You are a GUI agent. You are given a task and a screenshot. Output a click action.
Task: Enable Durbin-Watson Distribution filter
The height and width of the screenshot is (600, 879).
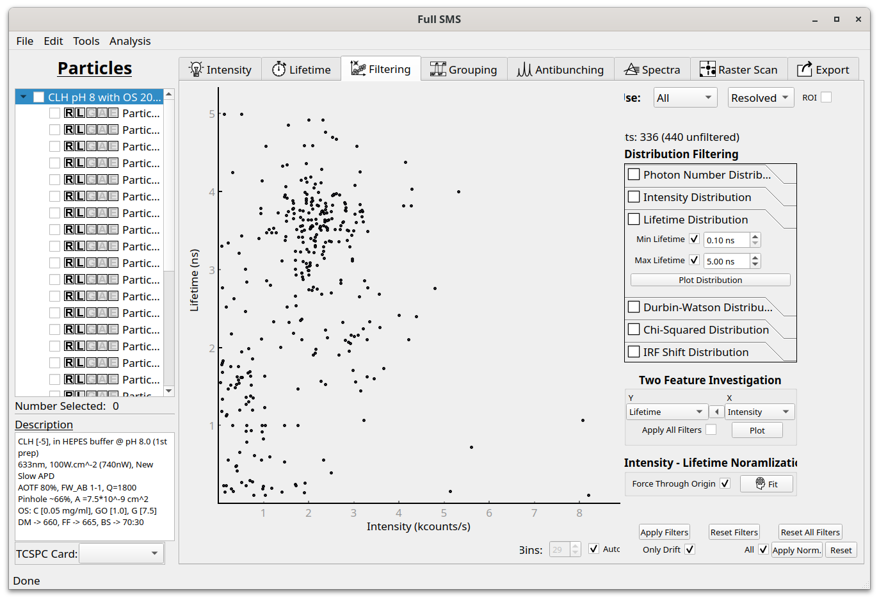point(634,307)
